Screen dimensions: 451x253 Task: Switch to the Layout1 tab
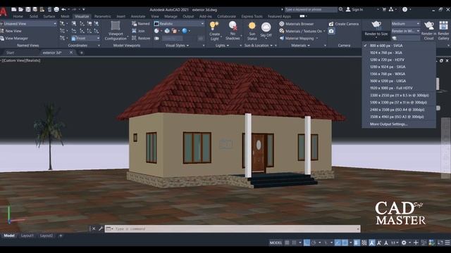point(27,235)
